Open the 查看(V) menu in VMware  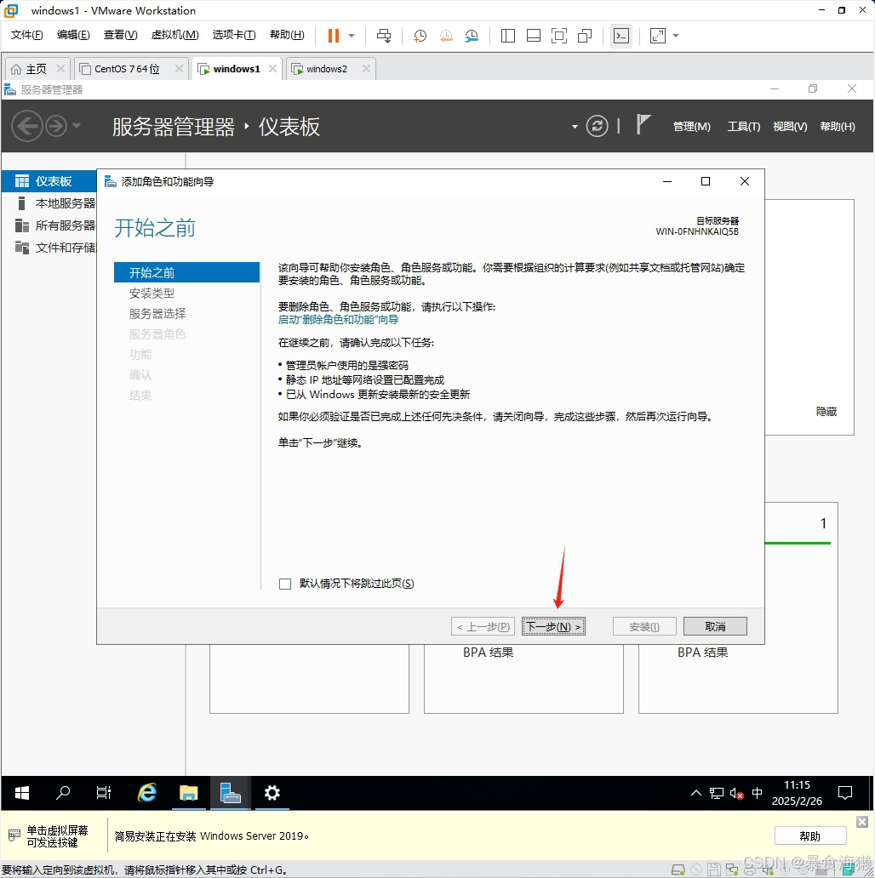pos(120,35)
